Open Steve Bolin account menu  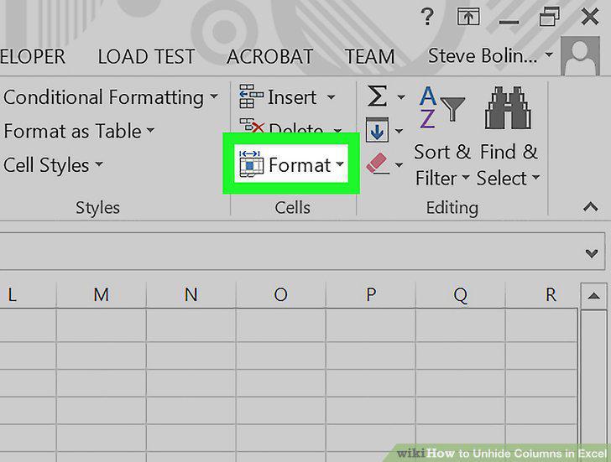tap(490, 55)
